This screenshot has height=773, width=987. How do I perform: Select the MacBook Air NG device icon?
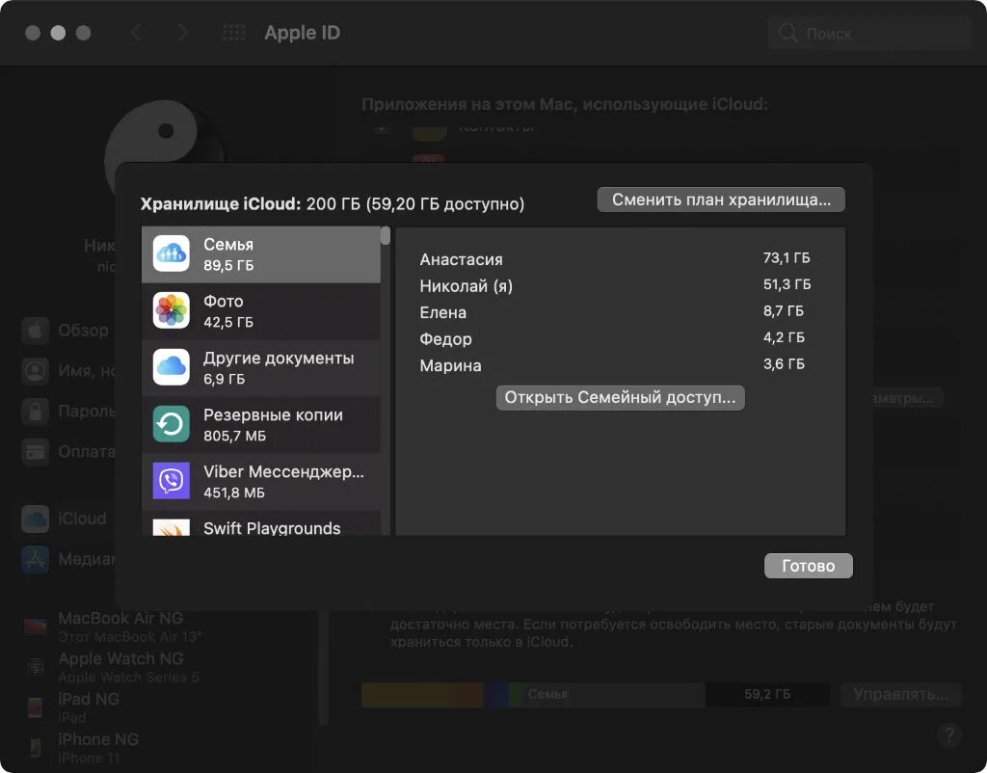point(36,626)
